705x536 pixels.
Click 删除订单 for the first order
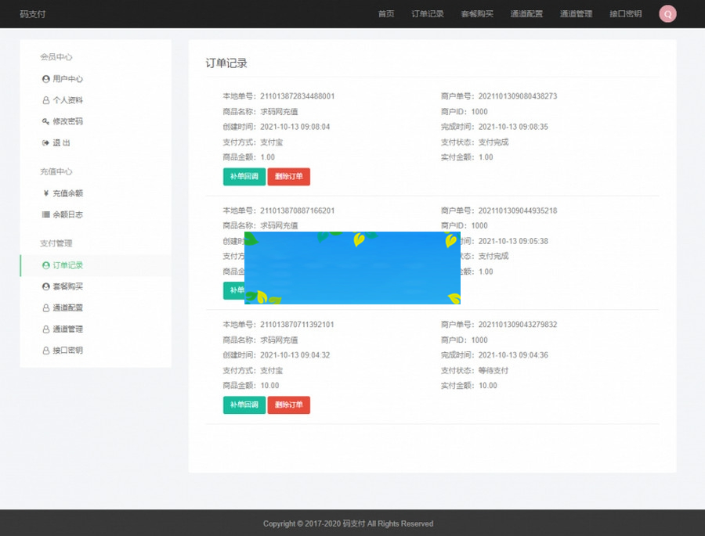click(289, 176)
